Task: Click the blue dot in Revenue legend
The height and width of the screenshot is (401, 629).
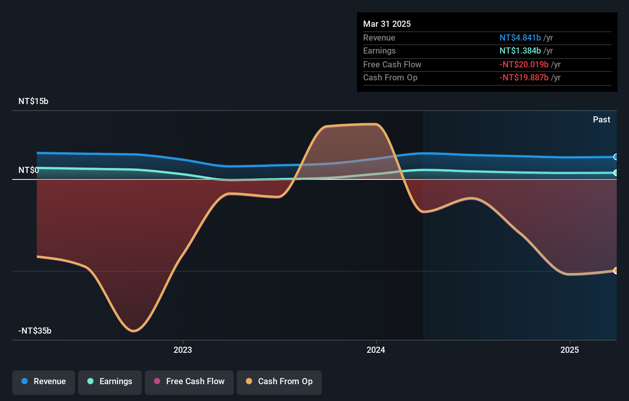Action: [25, 381]
